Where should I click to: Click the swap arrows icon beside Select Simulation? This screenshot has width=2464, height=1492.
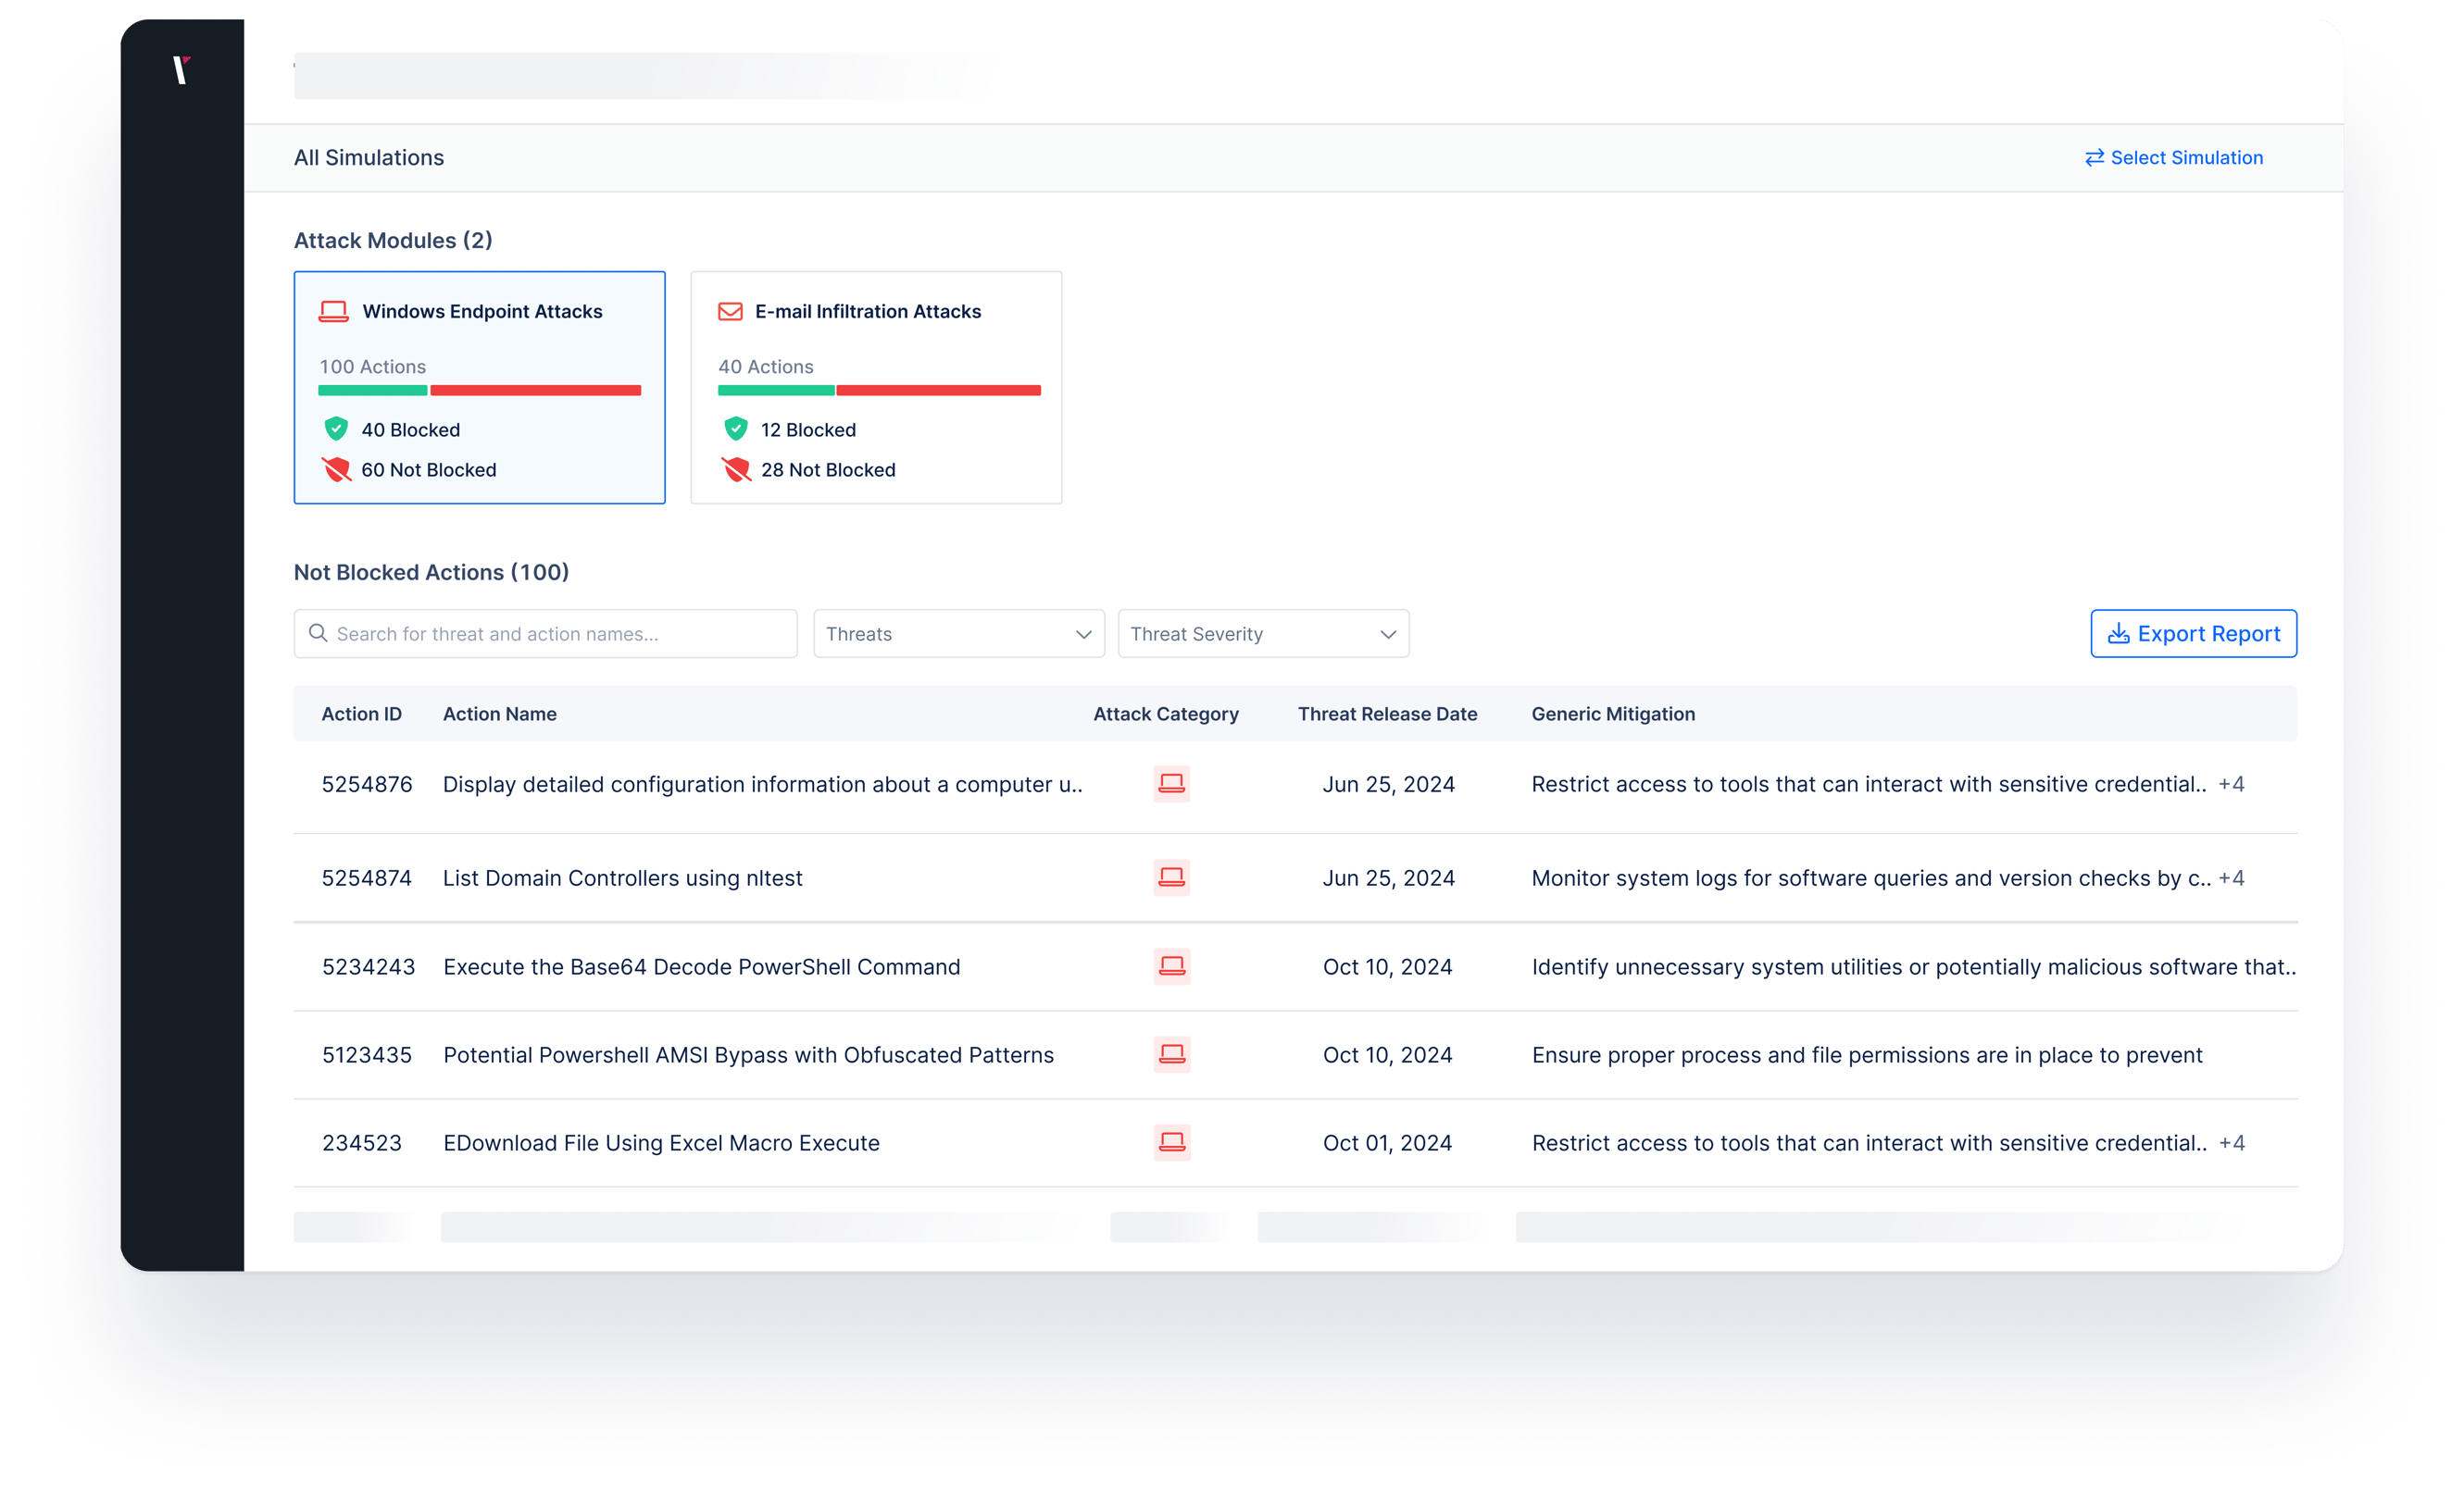point(2095,157)
